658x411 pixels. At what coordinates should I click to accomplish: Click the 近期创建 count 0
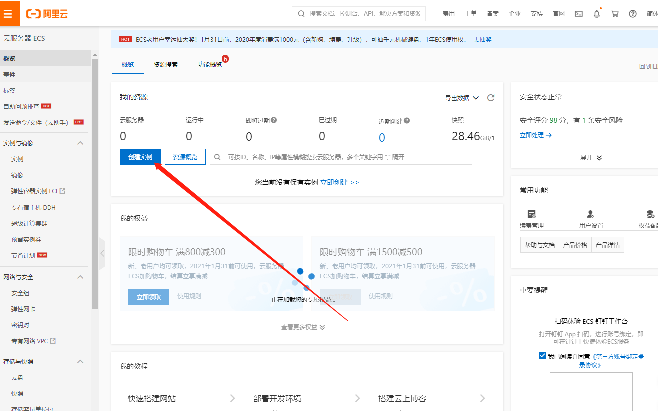(x=382, y=138)
